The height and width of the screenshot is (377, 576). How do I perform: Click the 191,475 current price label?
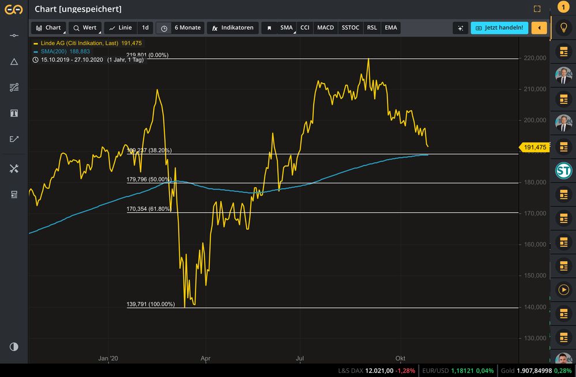534,148
